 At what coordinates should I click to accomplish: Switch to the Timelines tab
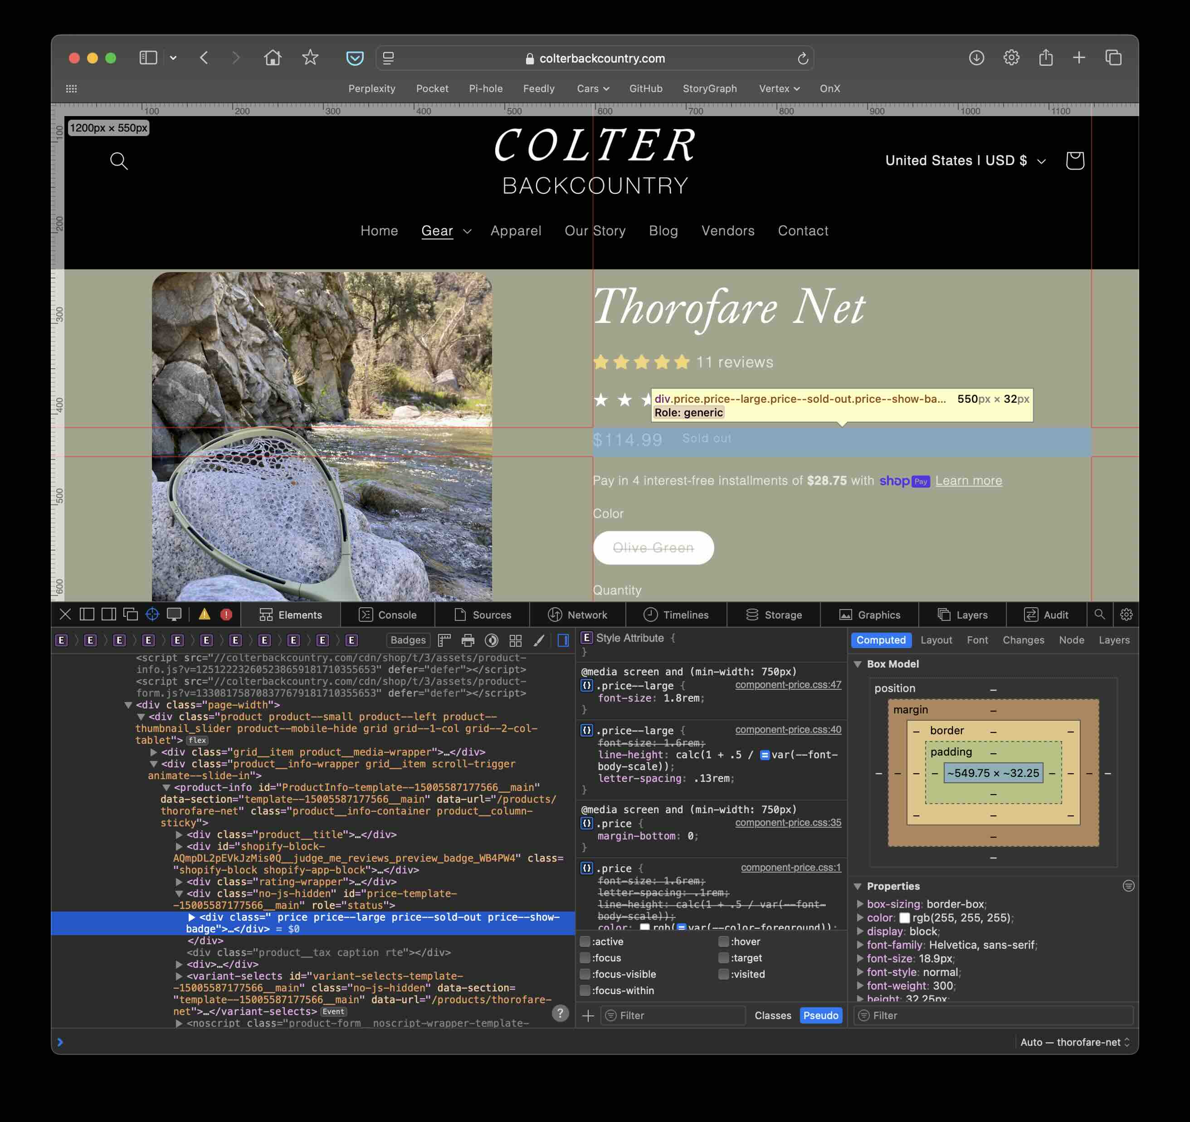(677, 614)
